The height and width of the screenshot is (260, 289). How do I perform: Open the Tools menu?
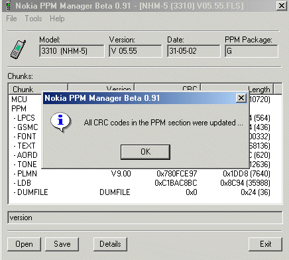click(33, 19)
